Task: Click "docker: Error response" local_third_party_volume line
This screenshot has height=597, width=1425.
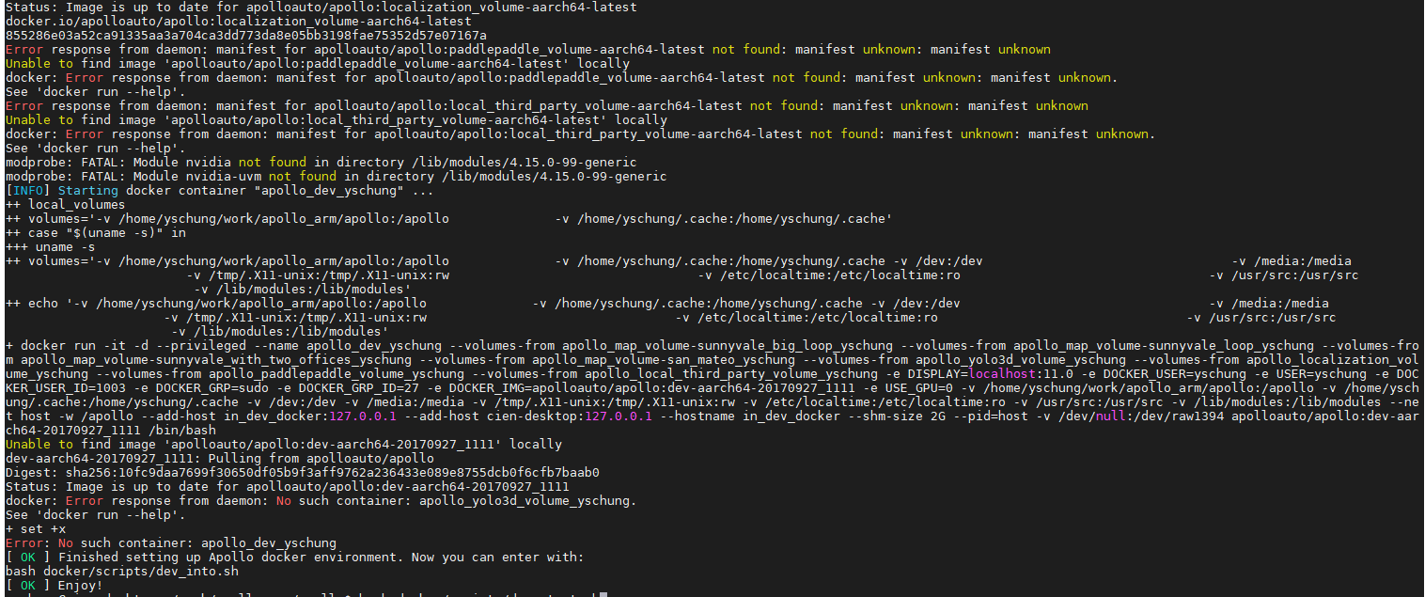Action: 580,134
